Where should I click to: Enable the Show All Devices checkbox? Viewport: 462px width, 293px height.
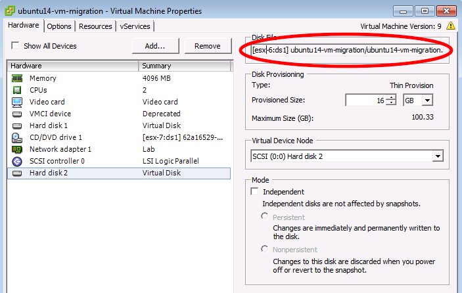point(14,46)
